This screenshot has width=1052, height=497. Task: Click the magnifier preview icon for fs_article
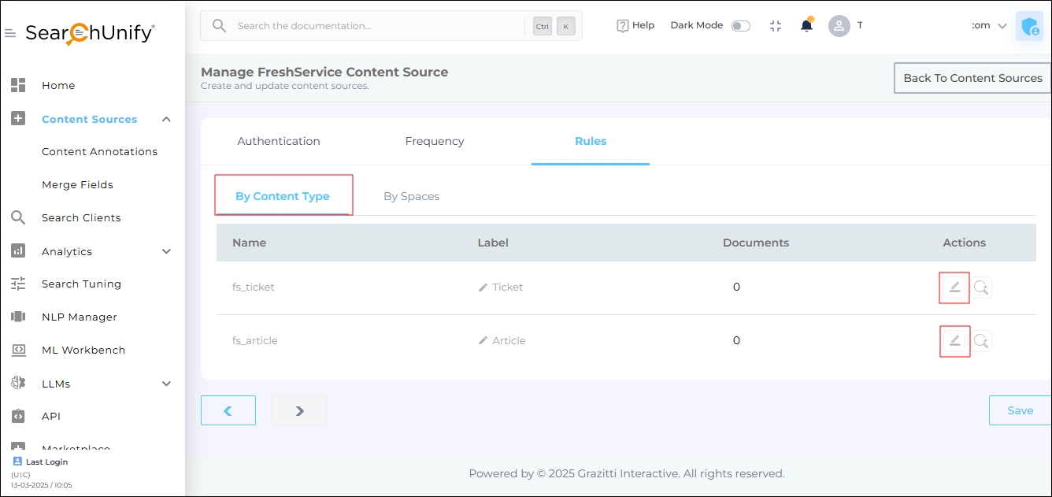coord(981,341)
